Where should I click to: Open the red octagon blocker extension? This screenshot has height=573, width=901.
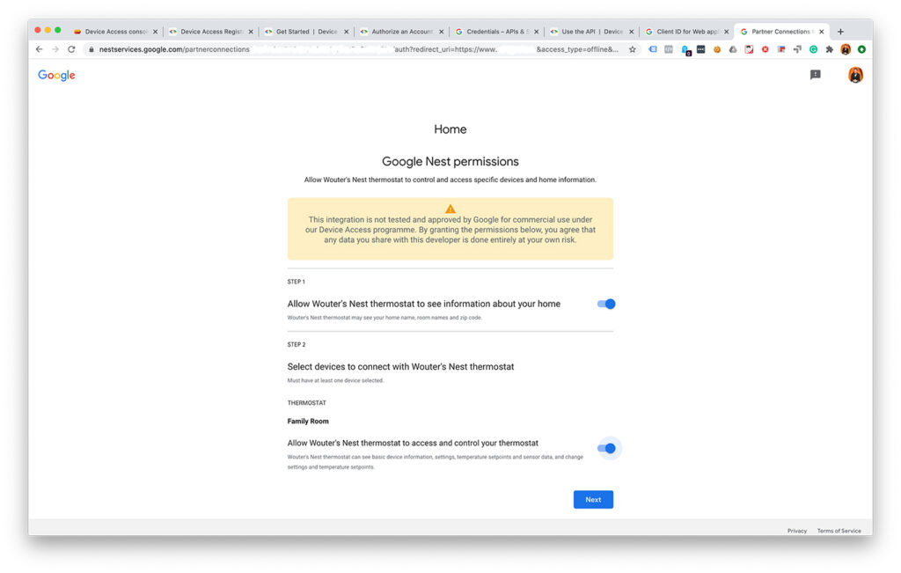coord(765,49)
